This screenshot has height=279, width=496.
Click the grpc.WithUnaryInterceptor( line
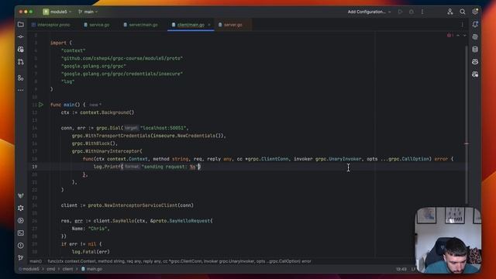(x=107, y=151)
